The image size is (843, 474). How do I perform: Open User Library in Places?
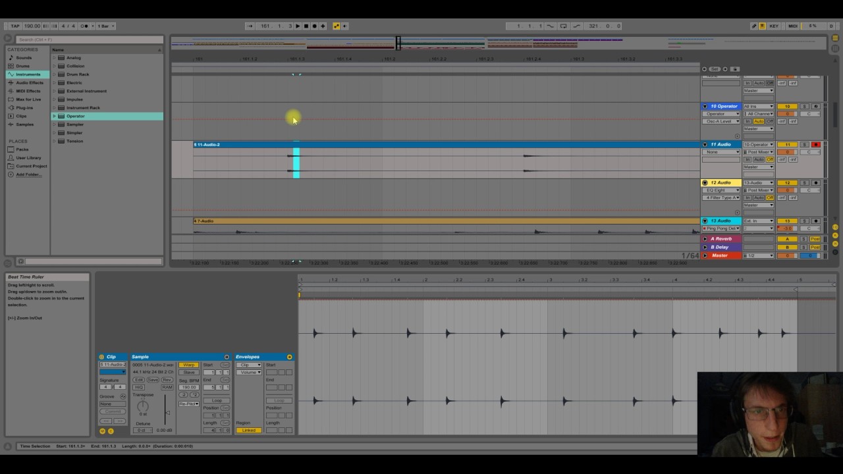(x=28, y=158)
